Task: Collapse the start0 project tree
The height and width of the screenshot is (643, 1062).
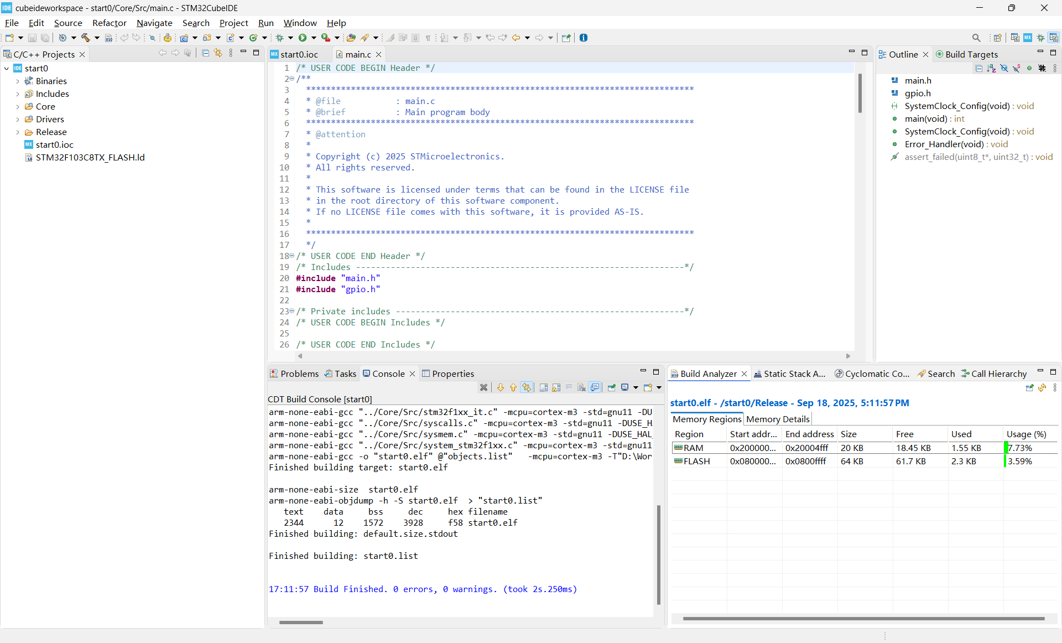Action: [x=7, y=68]
